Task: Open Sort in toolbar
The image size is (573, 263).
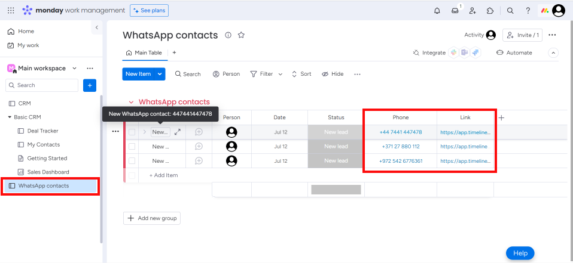Action: pos(301,74)
